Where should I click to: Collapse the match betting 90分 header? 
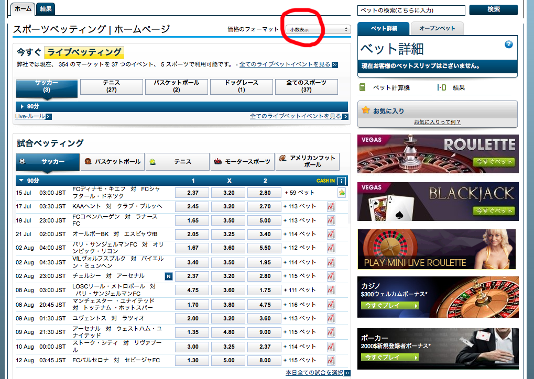(21, 181)
